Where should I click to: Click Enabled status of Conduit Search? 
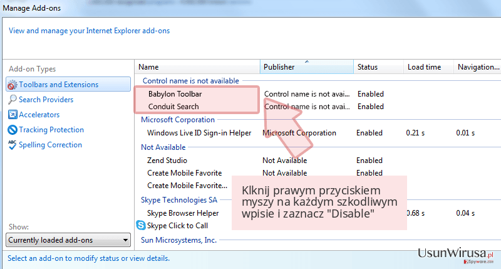pyautogui.click(x=371, y=107)
